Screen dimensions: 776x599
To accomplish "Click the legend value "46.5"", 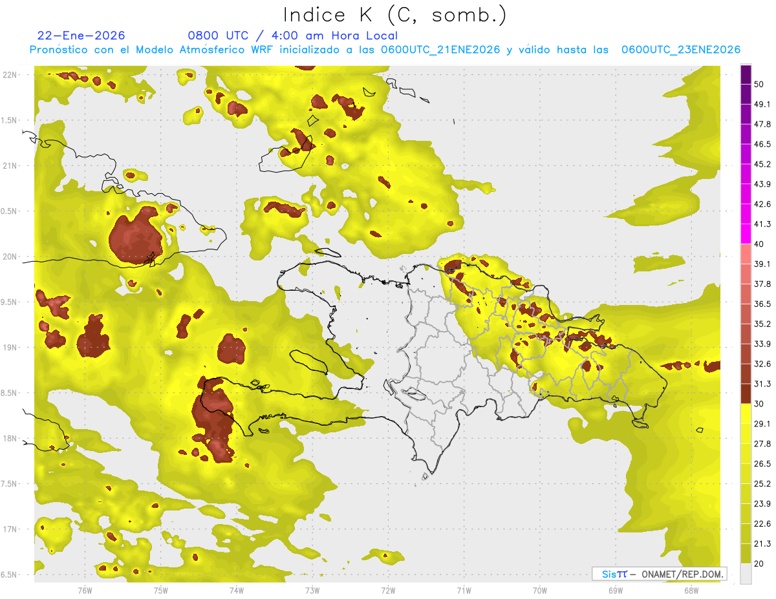I will tap(762, 144).
